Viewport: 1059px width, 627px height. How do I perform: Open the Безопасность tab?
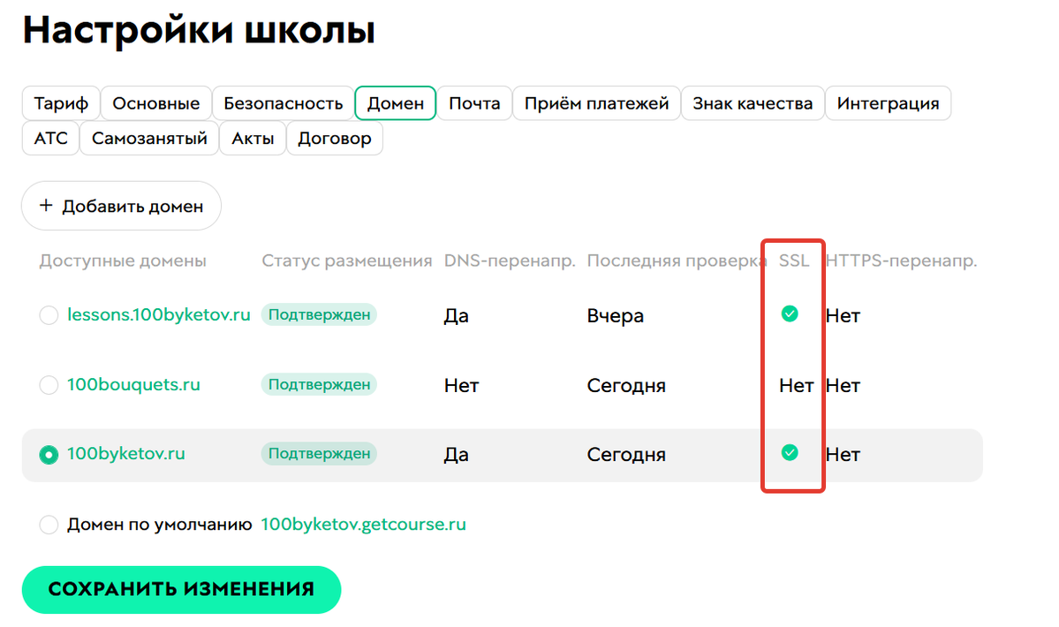283,103
